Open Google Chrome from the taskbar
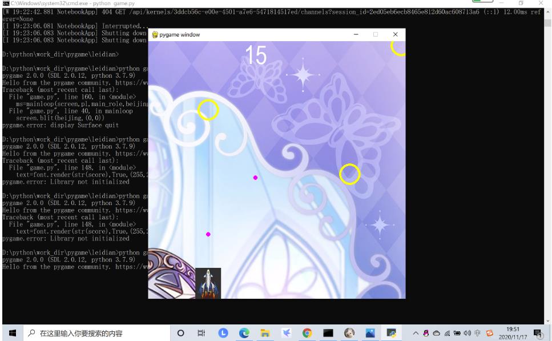This screenshot has width=552, height=341. tap(308, 331)
